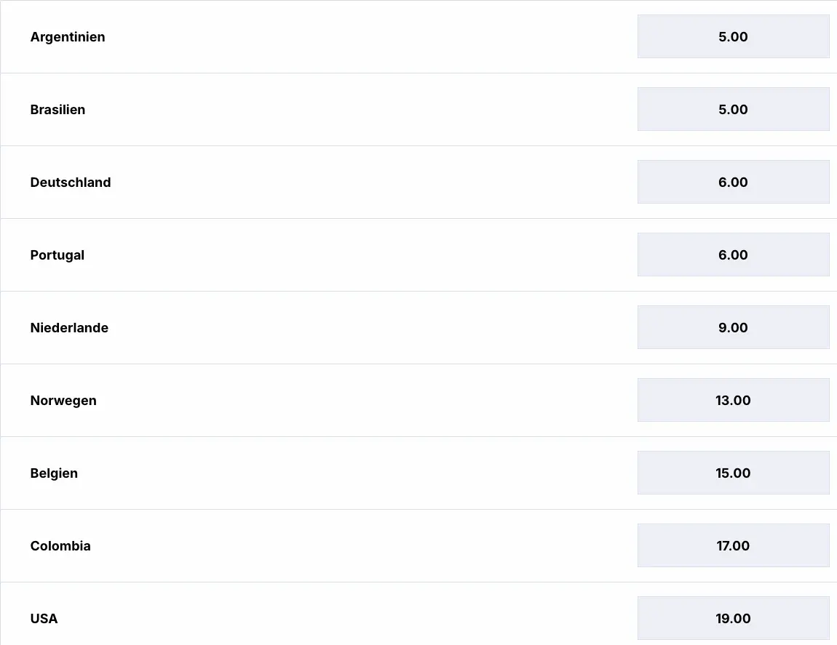837x645 pixels.
Task: Bet on Colombia at 17.00
Action: click(733, 545)
